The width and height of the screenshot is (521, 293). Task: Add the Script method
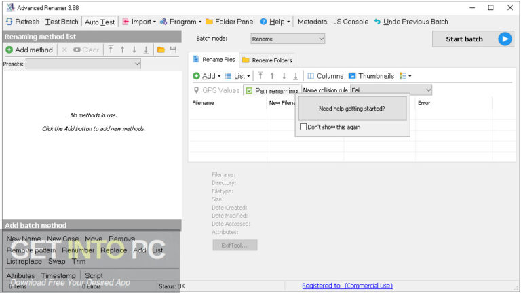click(x=94, y=276)
